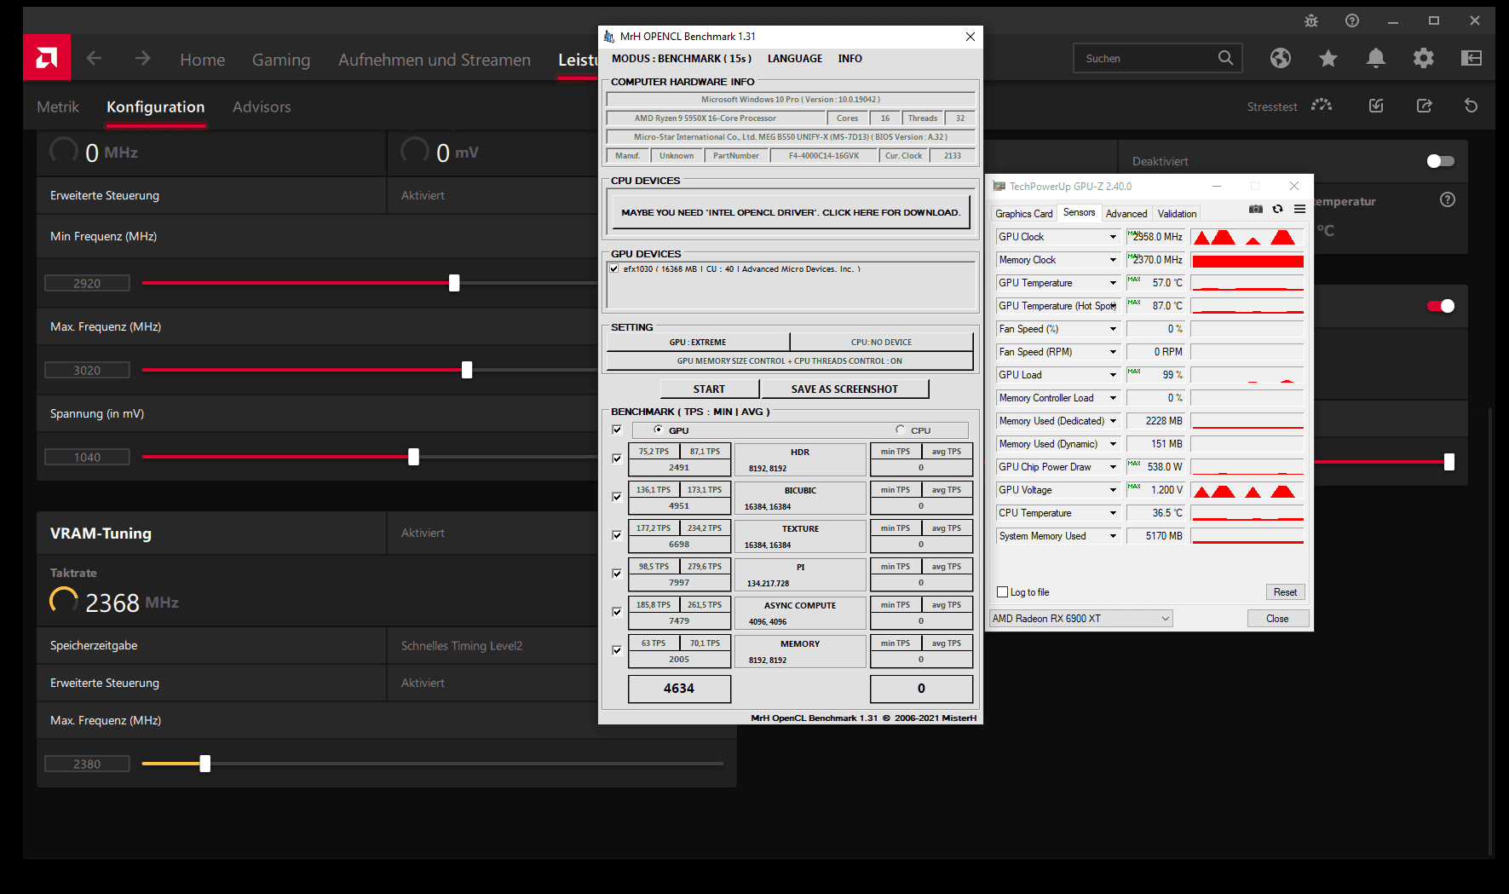The width and height of the screenshot is (1509, 894).
Task: Take GPU-Z screenshot with camera icon
Action: point(1256,209)
